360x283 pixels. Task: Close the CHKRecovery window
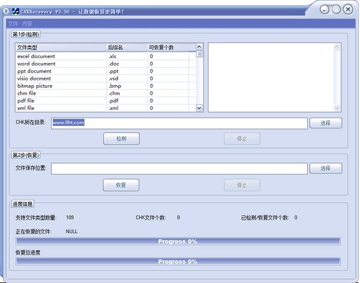(348, 10)
